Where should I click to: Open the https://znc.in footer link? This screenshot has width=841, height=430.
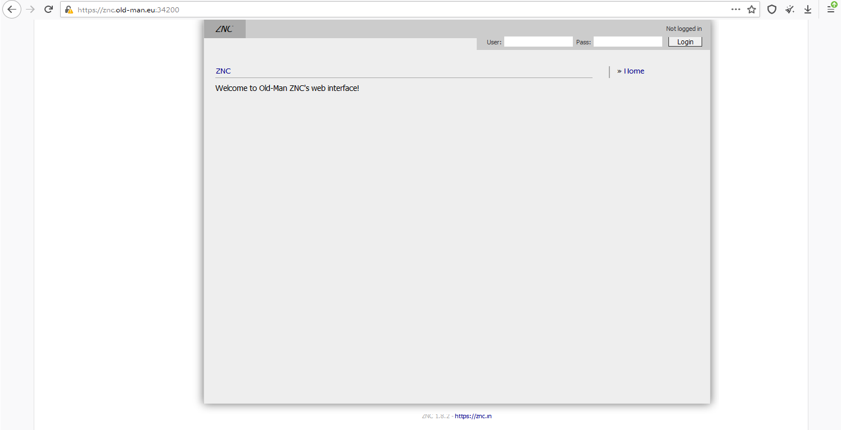pos(473,416)
